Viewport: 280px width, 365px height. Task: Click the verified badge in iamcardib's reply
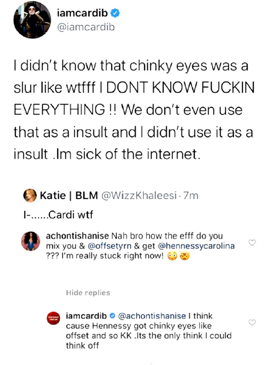point(113,316)
